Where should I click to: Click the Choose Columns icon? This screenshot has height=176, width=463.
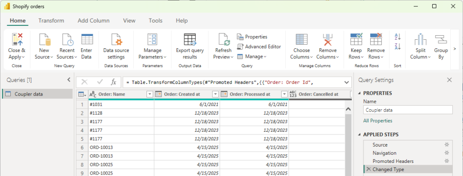point(302,40)
